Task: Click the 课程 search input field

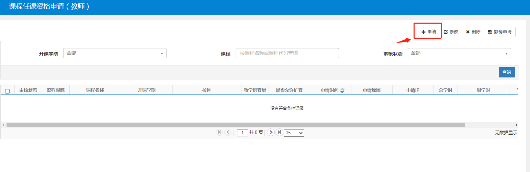Action: (287, 53)
